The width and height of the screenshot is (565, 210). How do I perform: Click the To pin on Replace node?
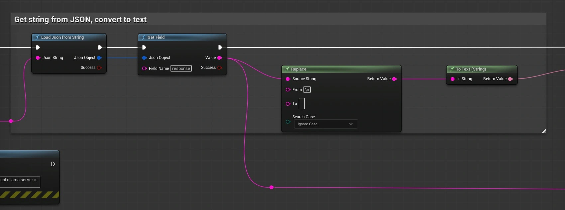[x=288, y=104]
